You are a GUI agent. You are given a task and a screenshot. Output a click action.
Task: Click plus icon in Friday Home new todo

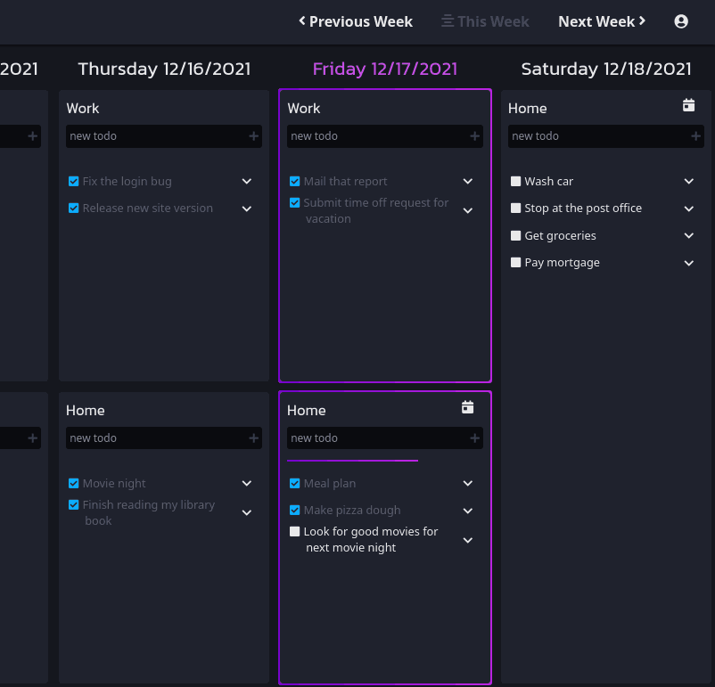[x=475, y=438]
